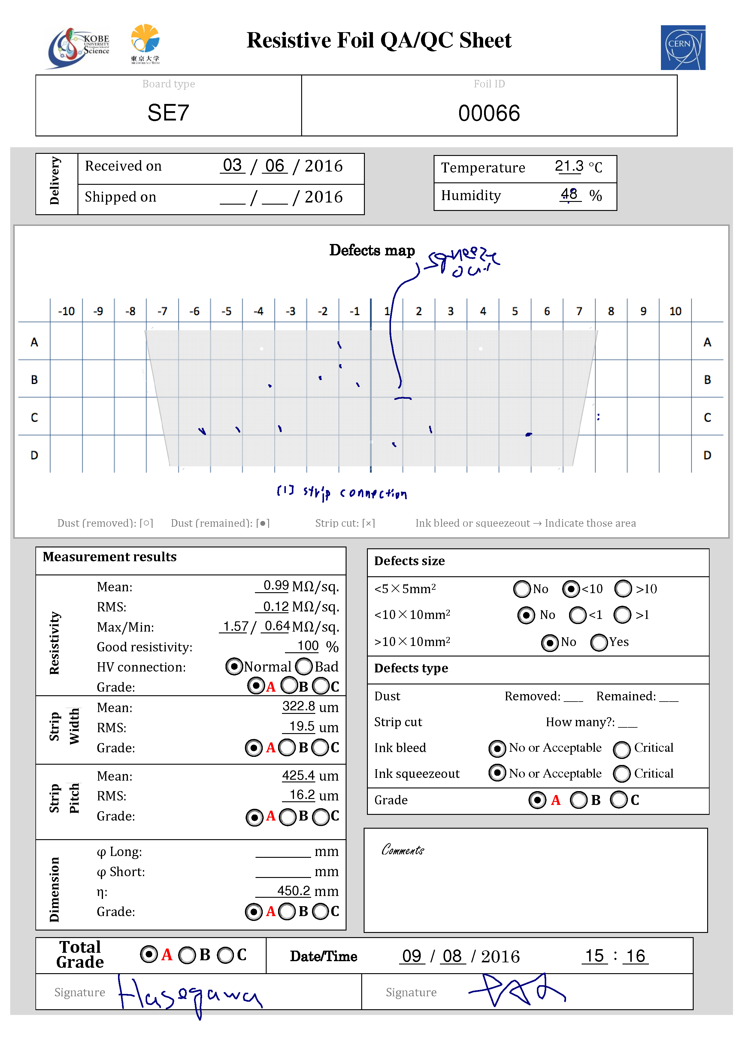Click the University of Tokyo ginkgo logo
The width and height of the screenshot is (745, 1054).
[145, 44]
